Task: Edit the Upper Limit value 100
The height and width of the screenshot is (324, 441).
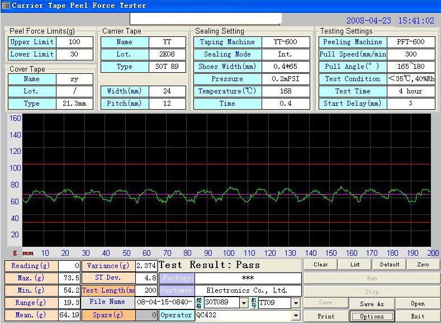Action: [x=74, y=42]
